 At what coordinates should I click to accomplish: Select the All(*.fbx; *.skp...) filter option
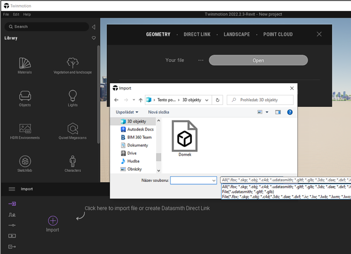point(286,187)
